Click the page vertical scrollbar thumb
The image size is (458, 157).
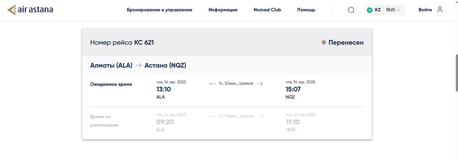point(456,73)
